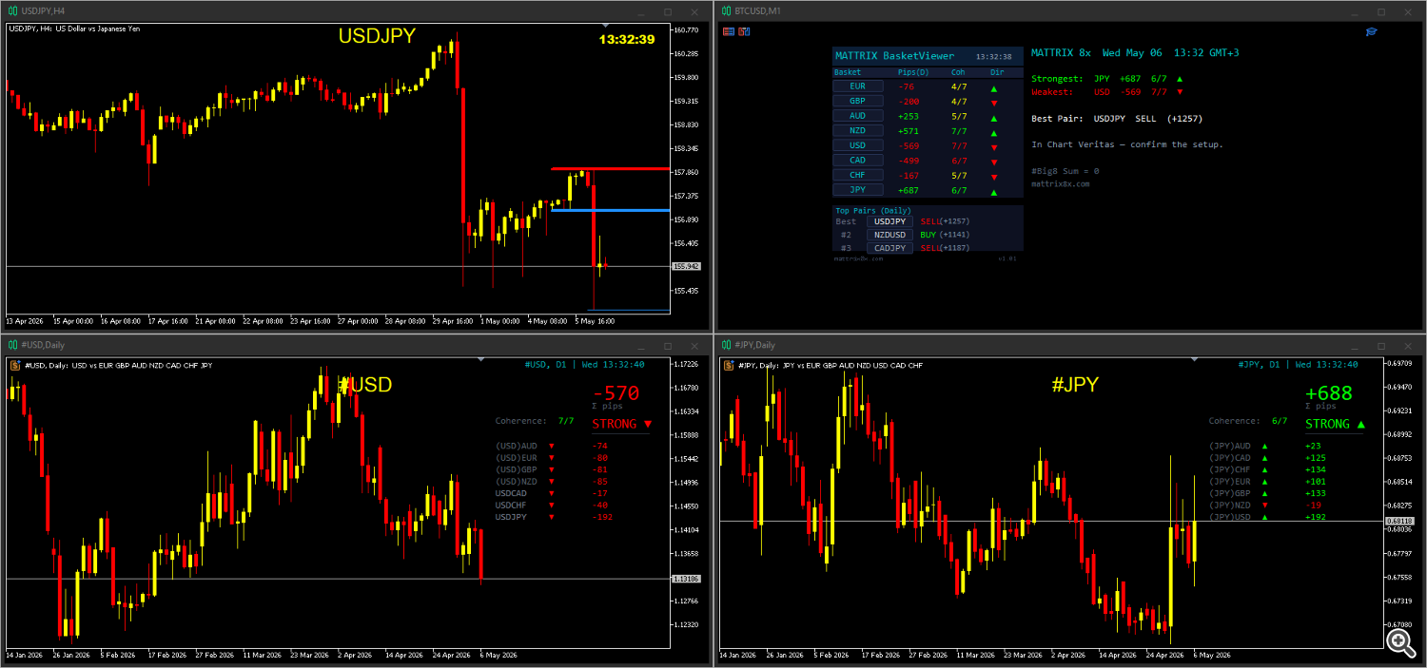Select the AUD basket button
The width and height of the screenshot is (1427, 668).
tap(857, 116)
